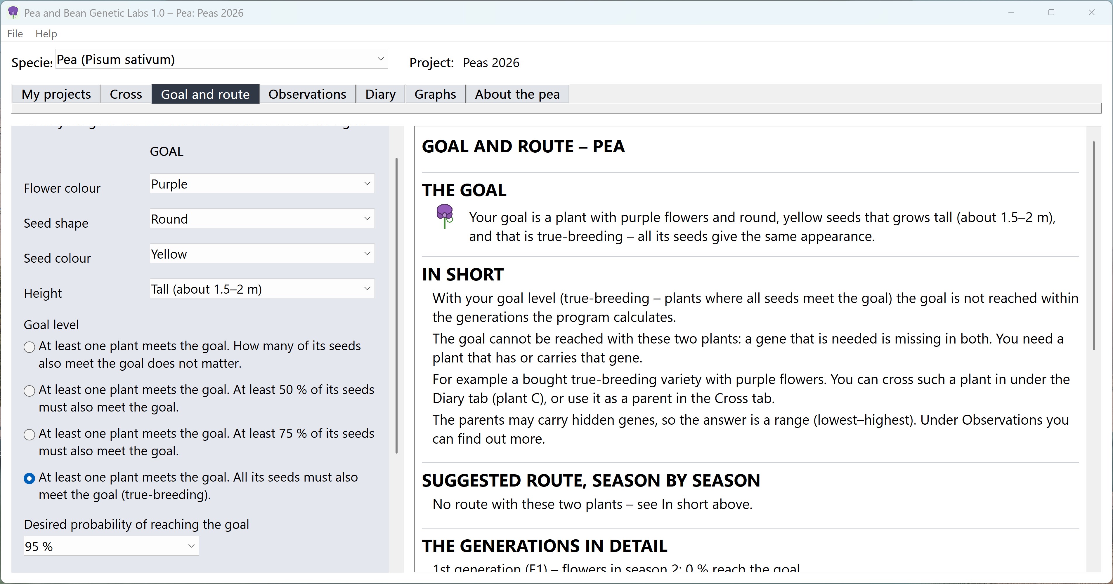Click the THE GENERATIONS IN DETAIL heading
1113x584 pixels.
[545, 546]
